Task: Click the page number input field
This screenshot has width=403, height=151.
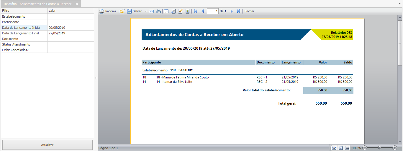Action: point(213,11)
